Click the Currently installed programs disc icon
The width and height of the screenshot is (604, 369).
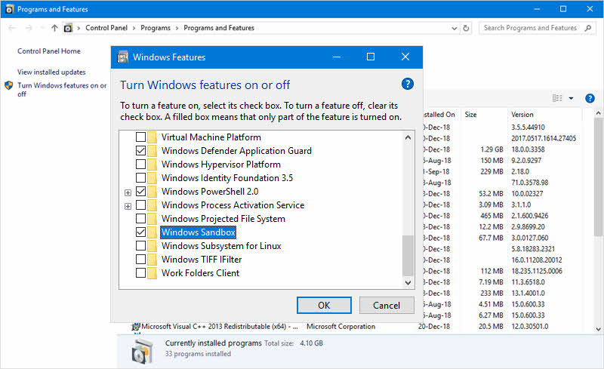[x=142, y=351]
